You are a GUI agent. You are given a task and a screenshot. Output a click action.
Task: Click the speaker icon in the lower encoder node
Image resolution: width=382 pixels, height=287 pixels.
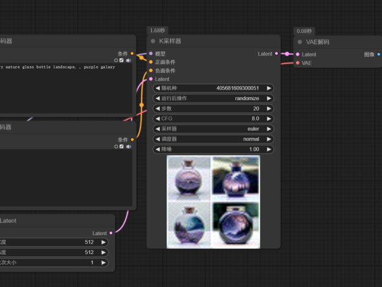click(x=129, y=147)
